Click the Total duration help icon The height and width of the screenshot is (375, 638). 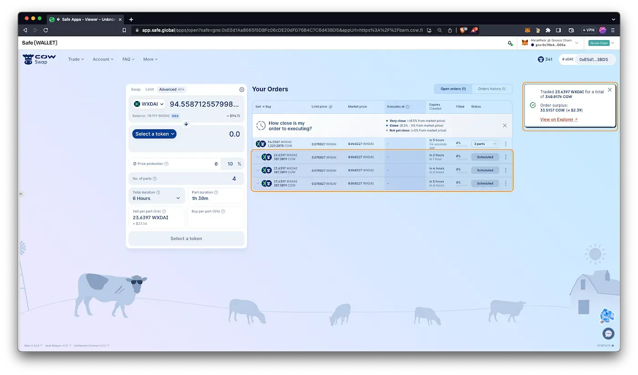(158, 193)
